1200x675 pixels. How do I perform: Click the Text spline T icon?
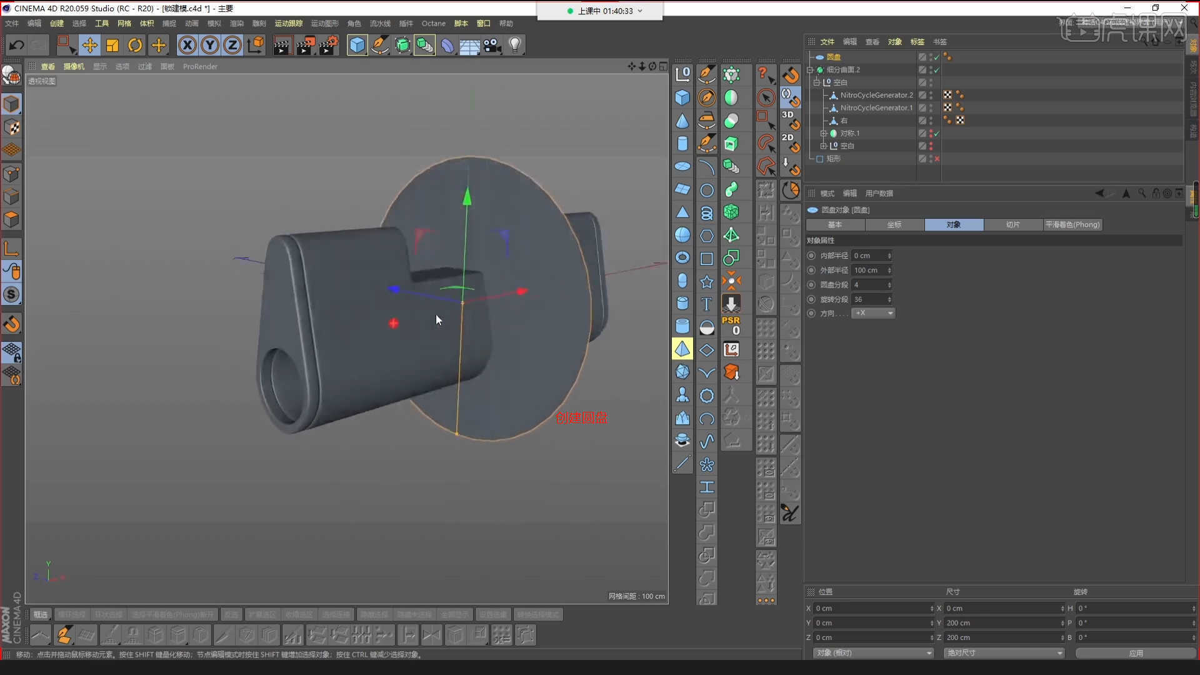point(706,304)
